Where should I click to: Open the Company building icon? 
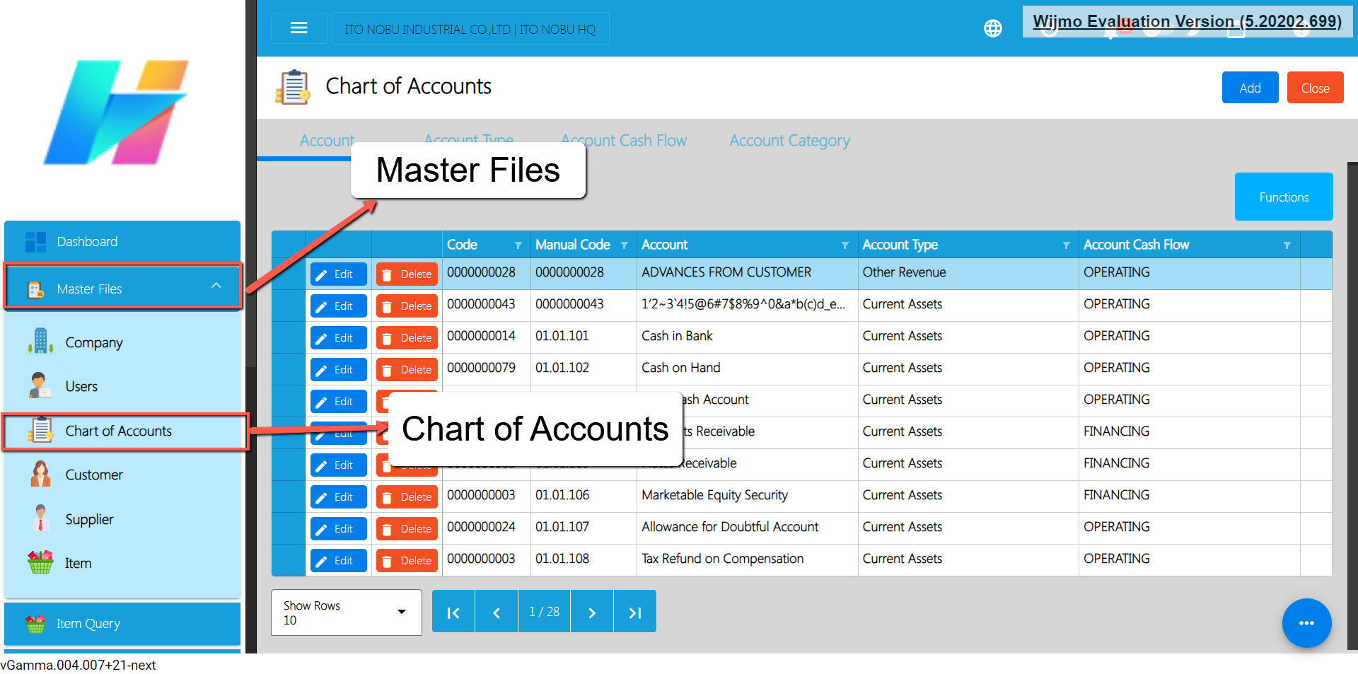[x=40, y=342]
